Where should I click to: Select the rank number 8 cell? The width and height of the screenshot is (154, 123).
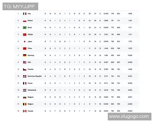click(x=18, y=62)
